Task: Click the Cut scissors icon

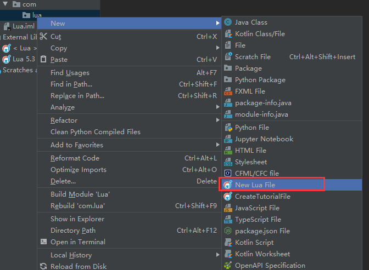Action: pyautogui.click(x=43, y=36)
